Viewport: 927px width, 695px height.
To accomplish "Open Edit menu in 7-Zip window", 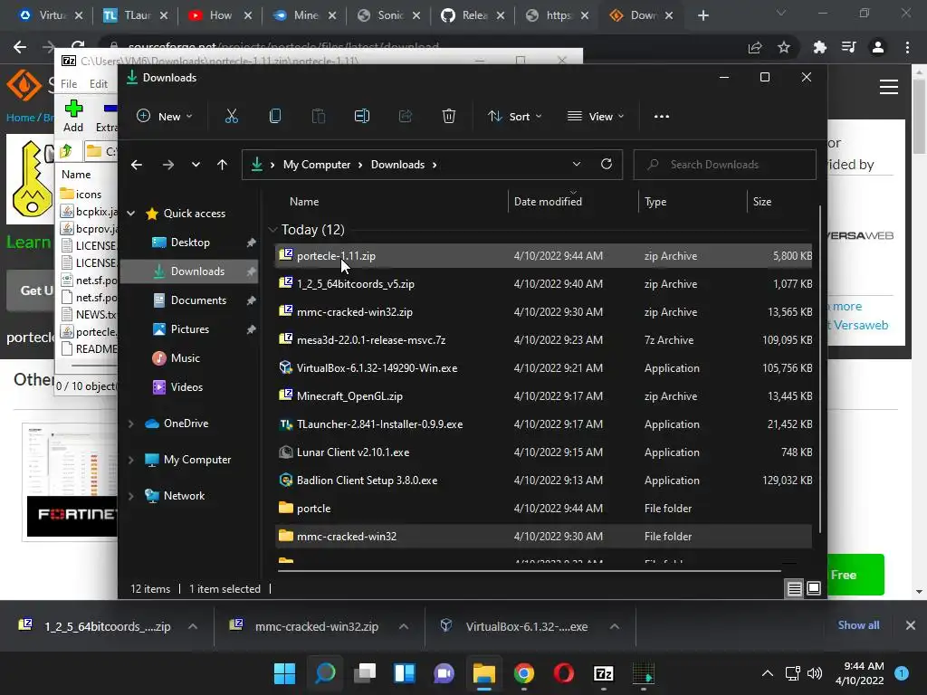I will tap(98, 84).
